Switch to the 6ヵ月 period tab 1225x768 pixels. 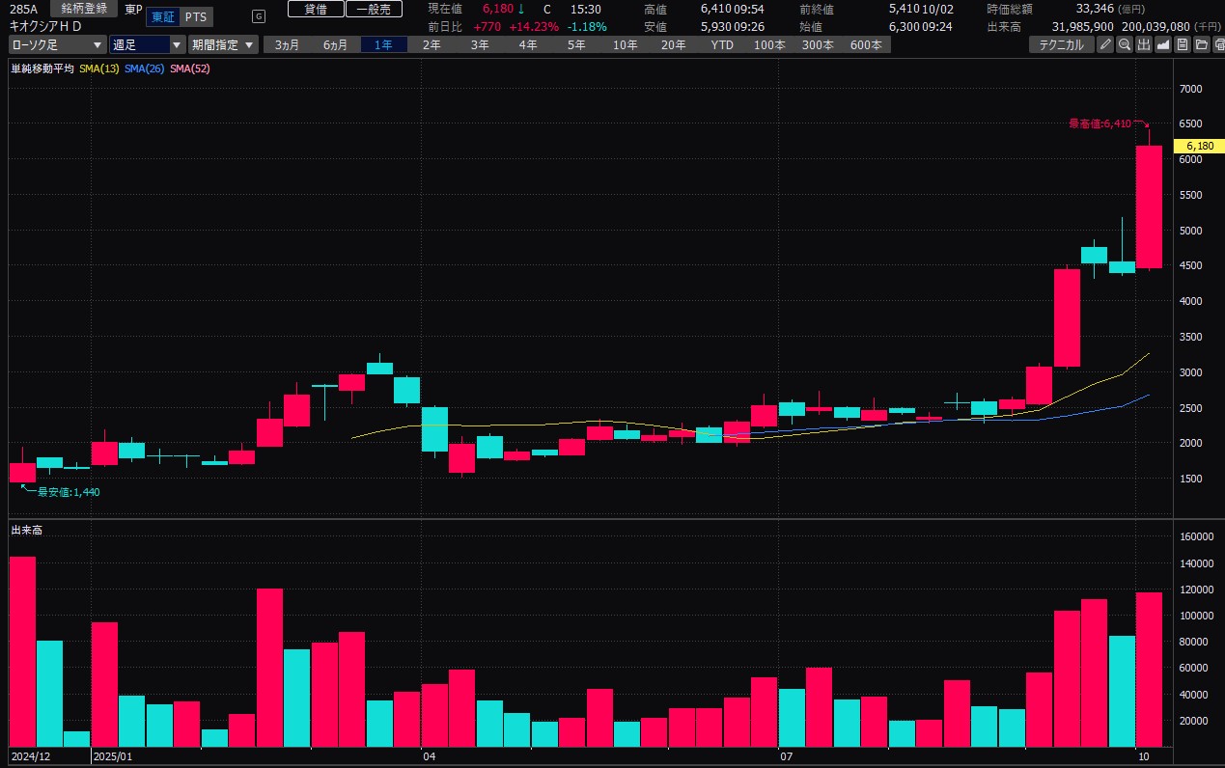coord(336,44)
